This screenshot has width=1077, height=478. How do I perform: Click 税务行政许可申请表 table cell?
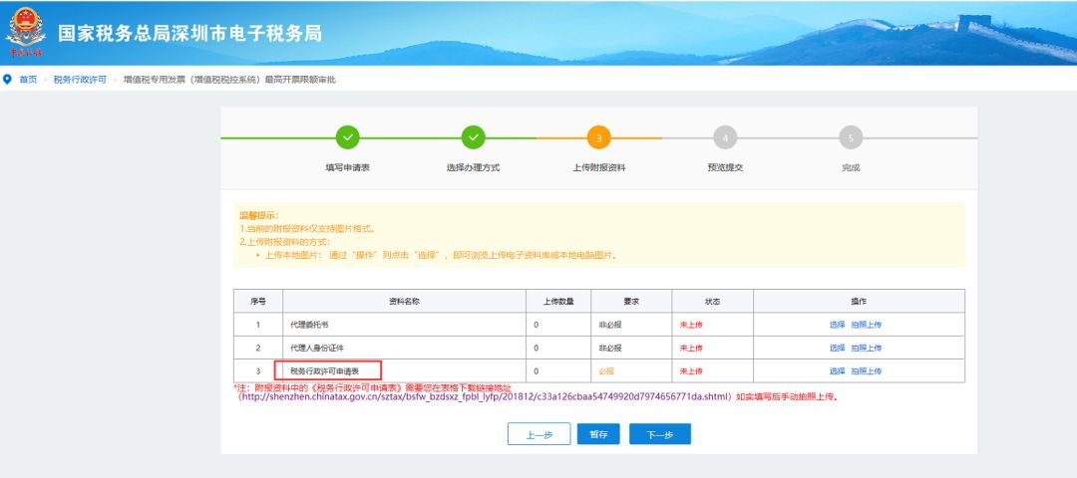[x=404, y=371]
